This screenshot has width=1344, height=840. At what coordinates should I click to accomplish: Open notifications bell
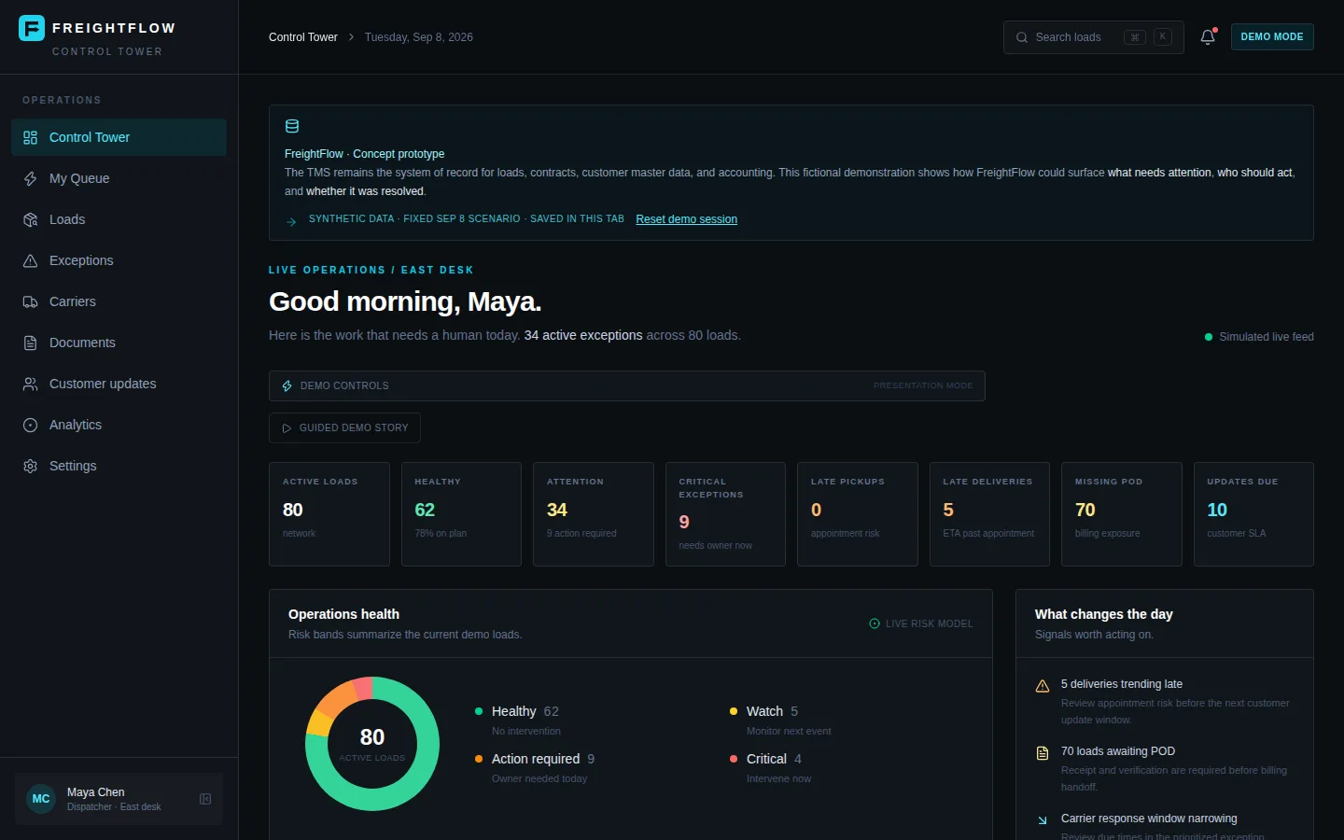[x=1208, y=37]
